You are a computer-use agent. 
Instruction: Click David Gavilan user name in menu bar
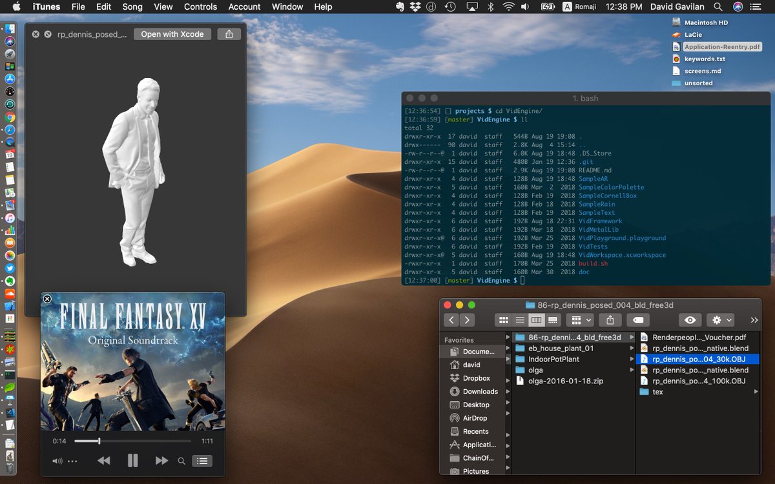676,7
